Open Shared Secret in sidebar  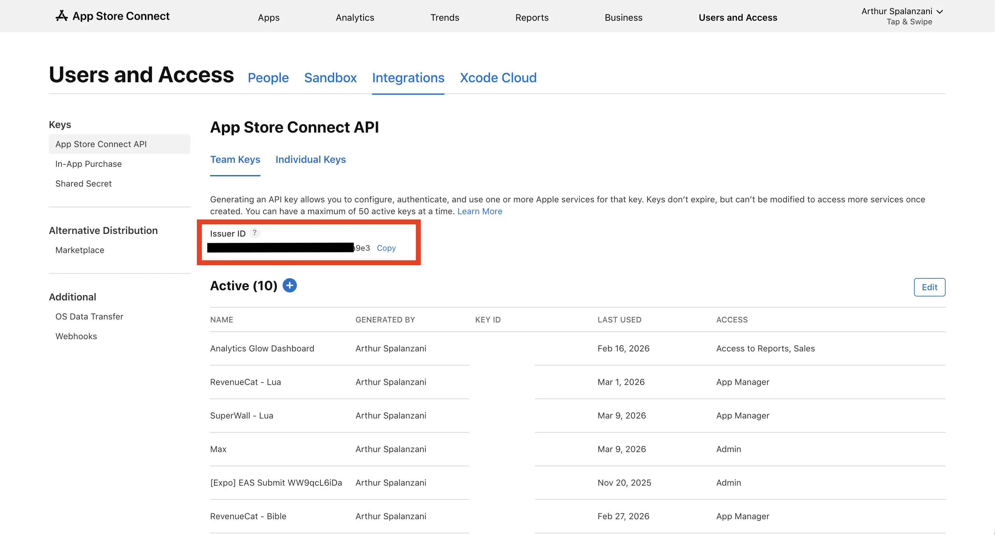click(83, 183)
